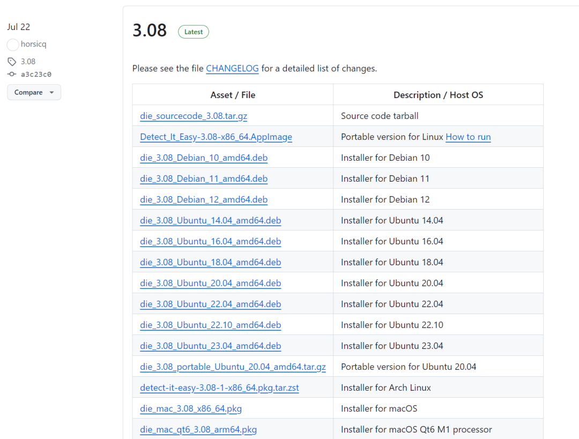The height and width of the screenshot is (439, 579).
Task: Click Installer for Ubuntu 18.04 text
Action: [392, 262]
